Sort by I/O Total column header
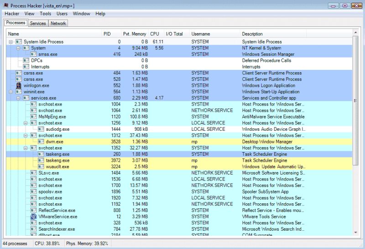The height and width of the screenshot is (249, 365). pos(177,34)
